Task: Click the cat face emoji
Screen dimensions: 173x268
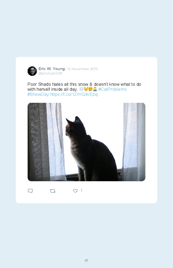Action: click(x=86, y=89)
